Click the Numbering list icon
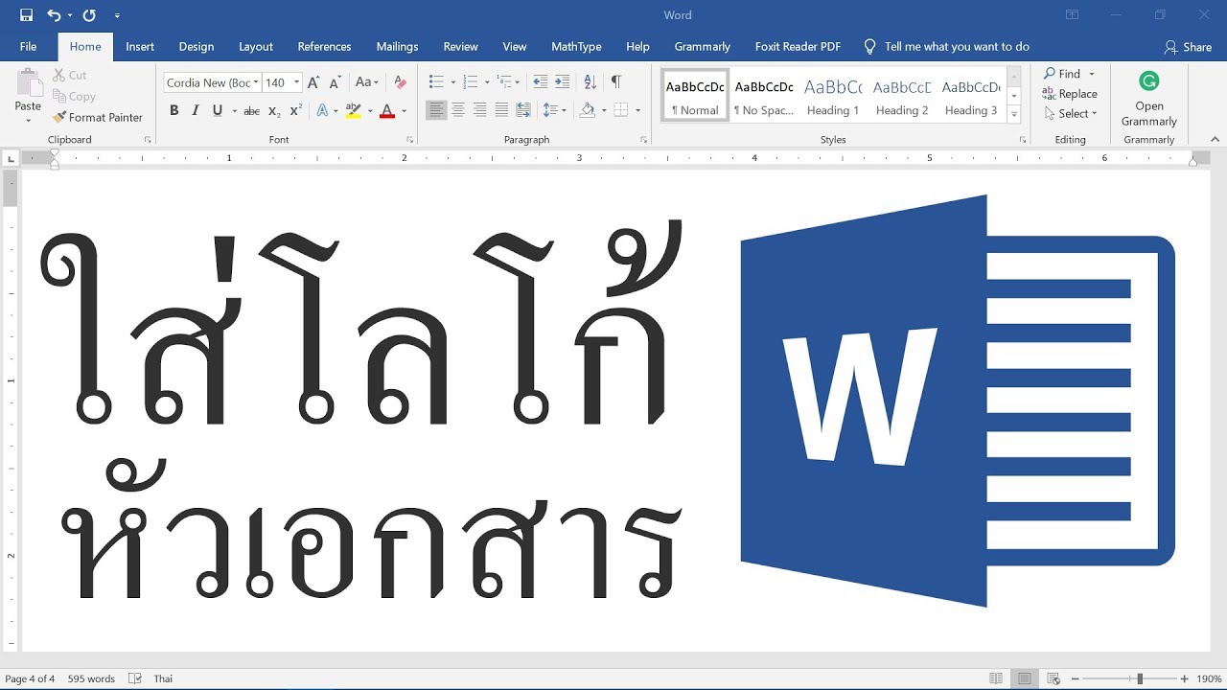The image size is (1227, 690). click(470, 82)
